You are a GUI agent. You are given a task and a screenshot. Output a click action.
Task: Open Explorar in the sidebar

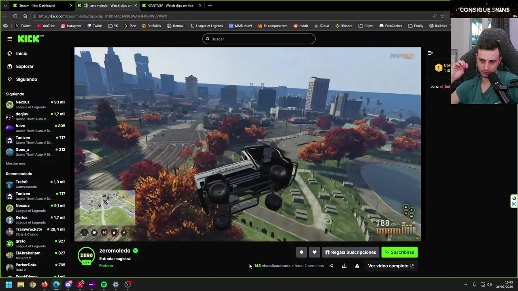click(25, 66)
